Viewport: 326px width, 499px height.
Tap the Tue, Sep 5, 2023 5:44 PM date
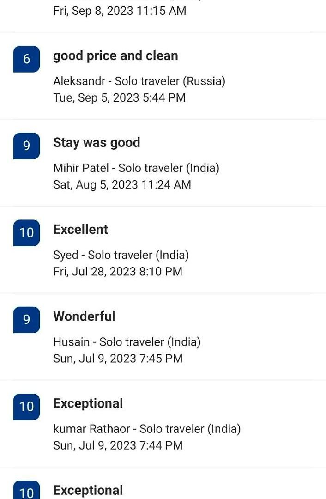(119, 97)
